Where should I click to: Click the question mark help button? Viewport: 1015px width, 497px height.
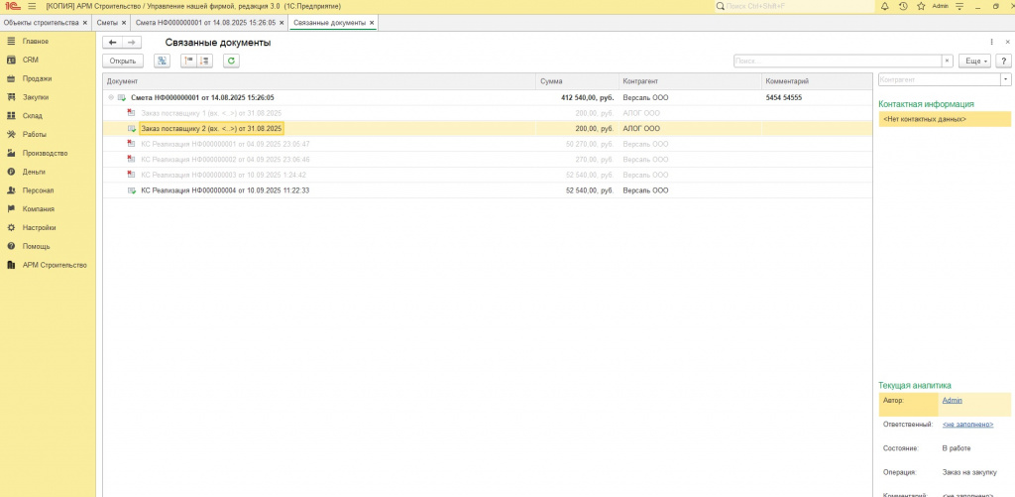pyautogui.click(x=1003, y=61)
